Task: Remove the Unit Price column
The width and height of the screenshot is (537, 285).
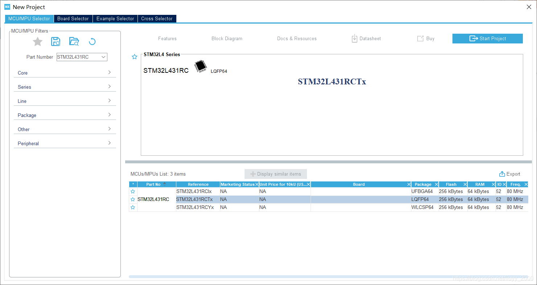Action: 308,184
